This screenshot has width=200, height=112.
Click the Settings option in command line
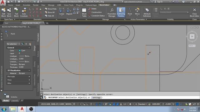97,97
